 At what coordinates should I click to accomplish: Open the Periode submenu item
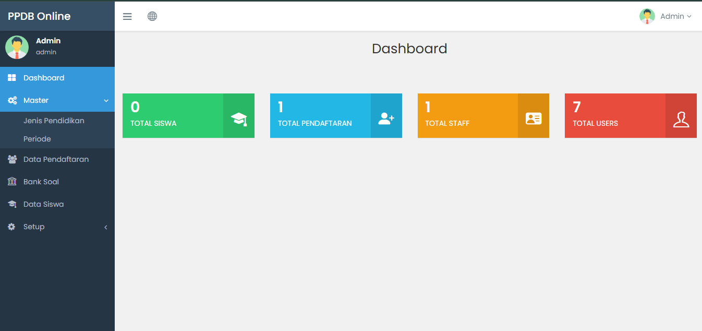click(37, 139)
